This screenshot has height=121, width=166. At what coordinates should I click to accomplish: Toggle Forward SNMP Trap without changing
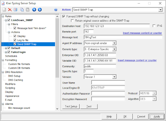pos(64,17)
